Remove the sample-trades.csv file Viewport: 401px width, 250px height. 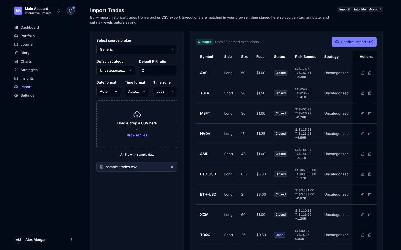(x=172, y=167)
